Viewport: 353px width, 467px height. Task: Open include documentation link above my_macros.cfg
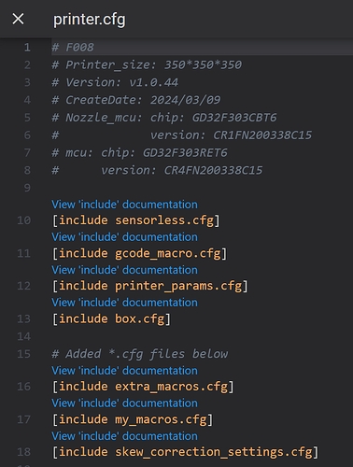pyautogui.click(x=124, y=403)
